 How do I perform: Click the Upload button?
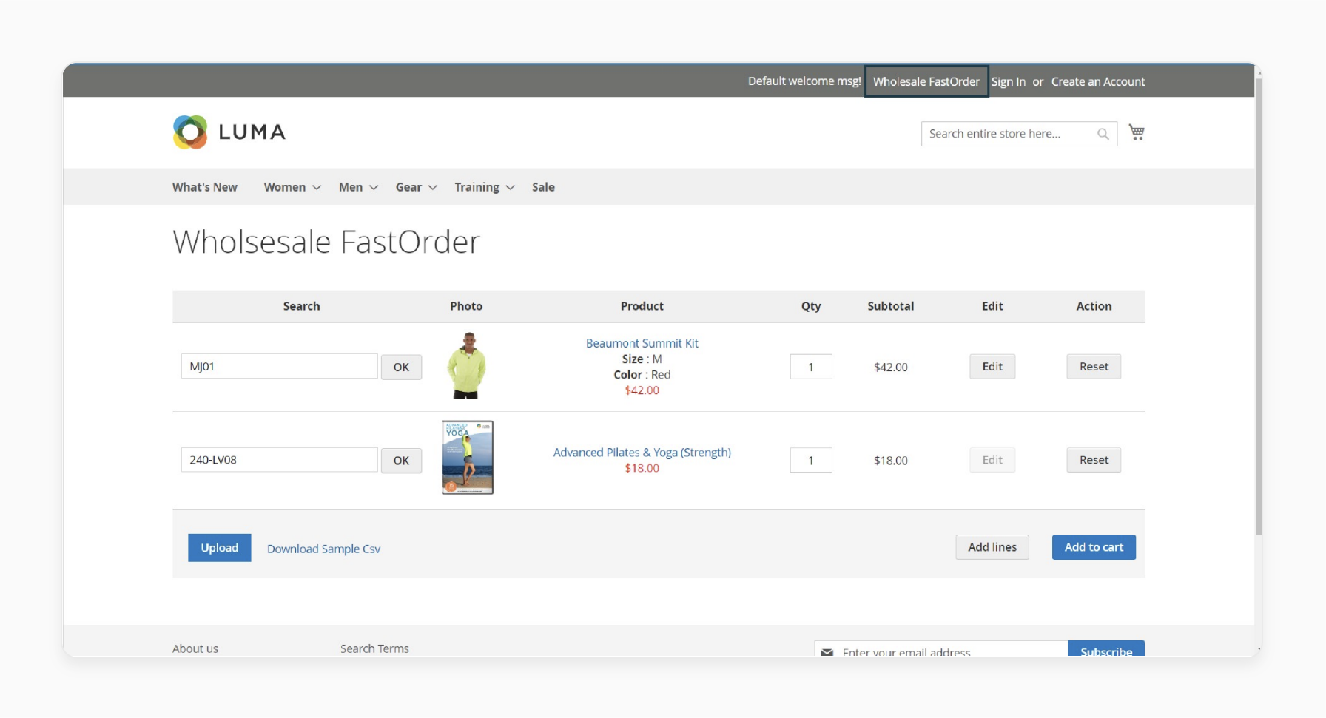click(220, 548)
